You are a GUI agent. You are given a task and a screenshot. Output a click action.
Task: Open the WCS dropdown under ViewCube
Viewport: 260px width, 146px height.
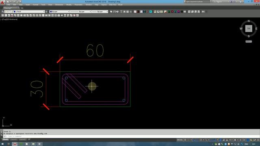[x=249, y=41]
